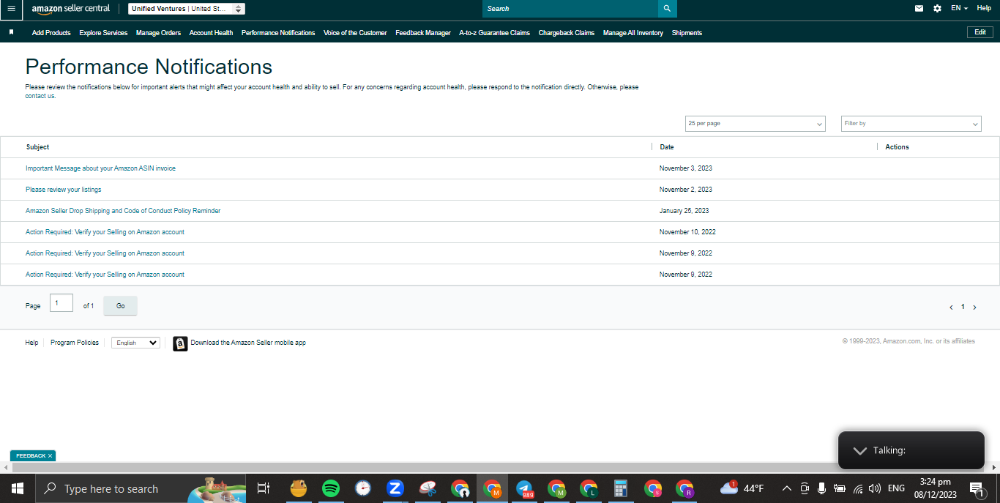1000x503 pixels.
Task: Click the search magnifier button
Action: [x=667, y=9]
